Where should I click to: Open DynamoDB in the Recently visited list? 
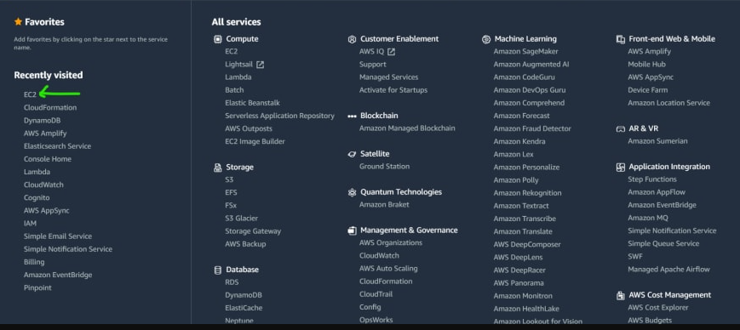coord(42,121)
